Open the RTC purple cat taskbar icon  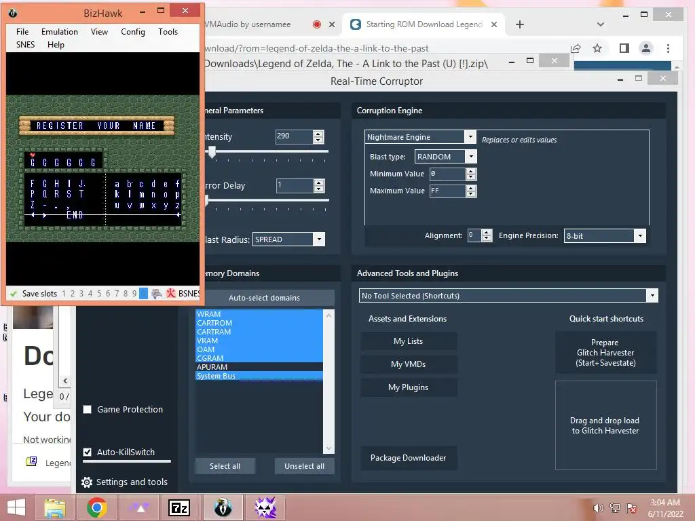click(265, 507)
